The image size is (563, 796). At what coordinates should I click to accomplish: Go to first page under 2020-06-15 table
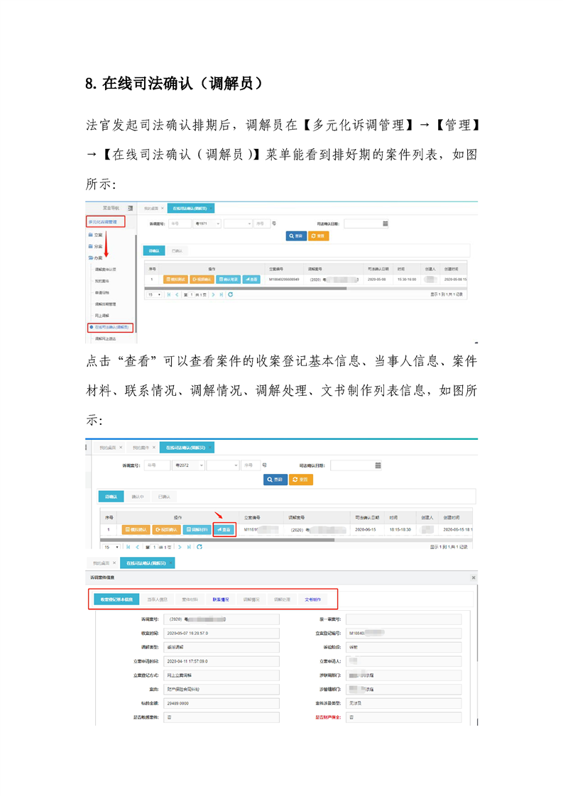click(128, 547)
